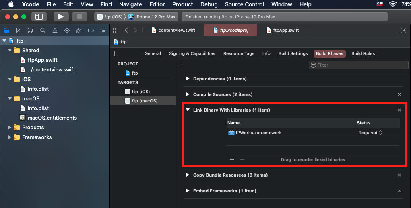Screen dimensions: 411x208
Task: Go forward in editor history
Action: pos(135,30)
